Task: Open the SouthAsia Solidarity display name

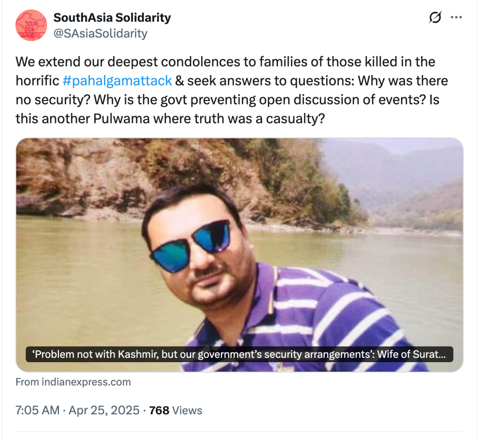Action: [x=112, y=18]
